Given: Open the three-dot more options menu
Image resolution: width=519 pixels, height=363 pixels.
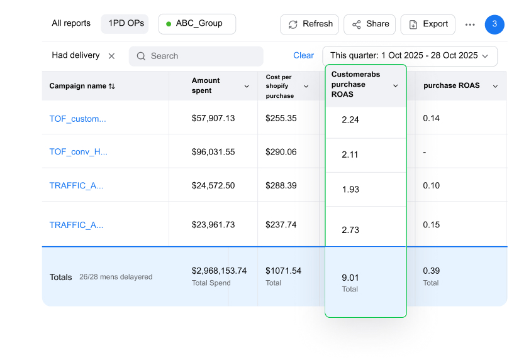Looking at the screenshot, I should [470, 24].
